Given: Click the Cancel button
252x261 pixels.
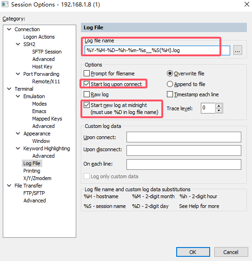Looking at the screenshot, I should point(231,252).
